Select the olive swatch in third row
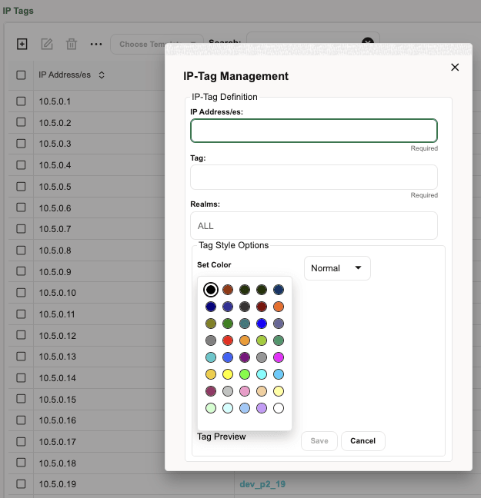 tap(211, 324)
